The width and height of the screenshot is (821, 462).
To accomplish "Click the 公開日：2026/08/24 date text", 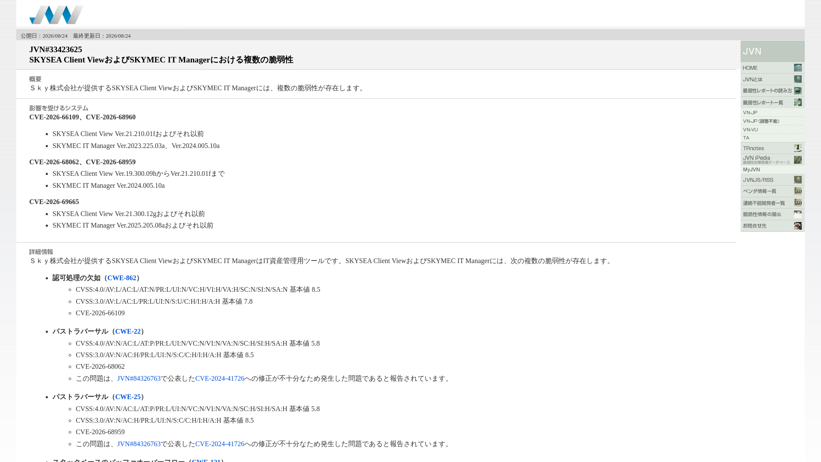I will point(44,36).
